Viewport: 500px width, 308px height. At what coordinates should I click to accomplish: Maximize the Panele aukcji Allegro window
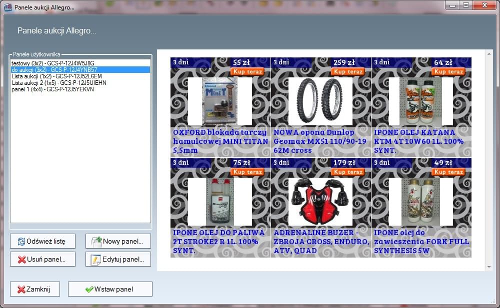pyautogui.click(x=466, y=5)
